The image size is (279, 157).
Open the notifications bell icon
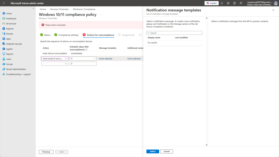pos(222,3)
